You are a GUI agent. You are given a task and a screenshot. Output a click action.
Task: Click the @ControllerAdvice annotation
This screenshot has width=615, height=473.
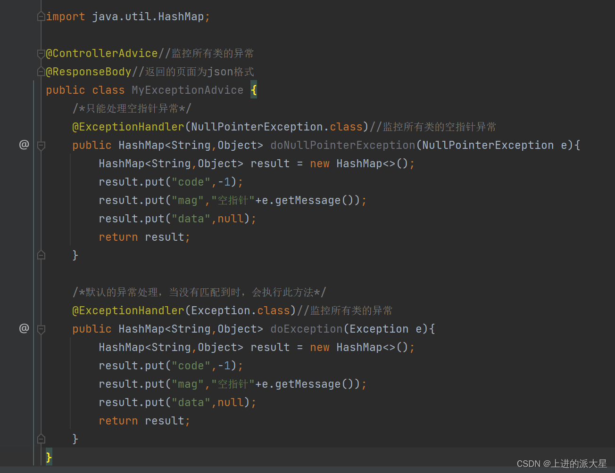click(102, 53)
